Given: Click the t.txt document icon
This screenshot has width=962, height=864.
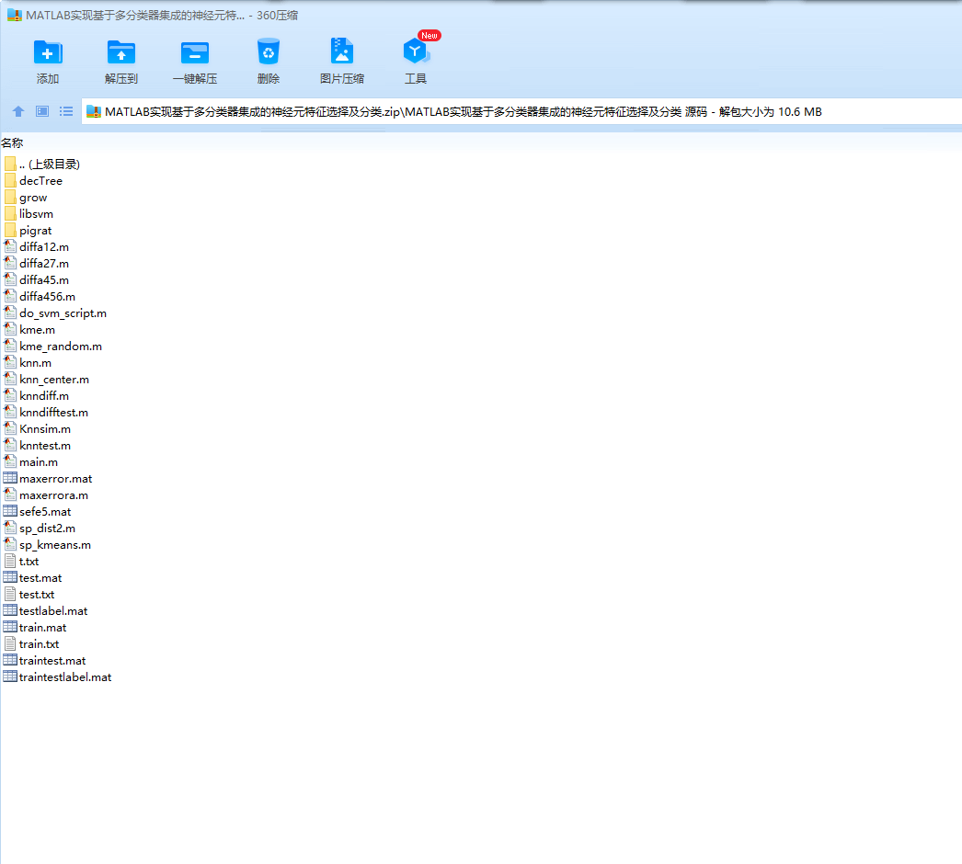Looking at the screenshot, I should (x=10, y=561).
